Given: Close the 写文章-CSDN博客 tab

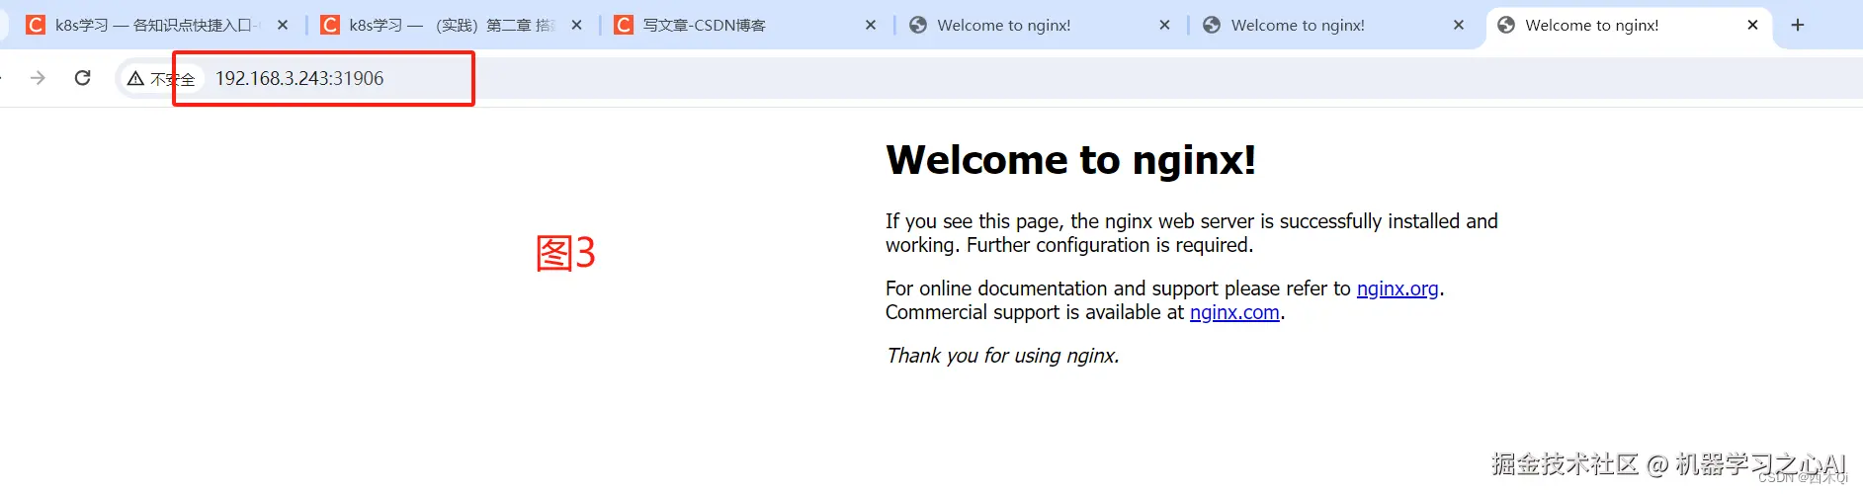Looking at the screenshot, I should (871, 25).
